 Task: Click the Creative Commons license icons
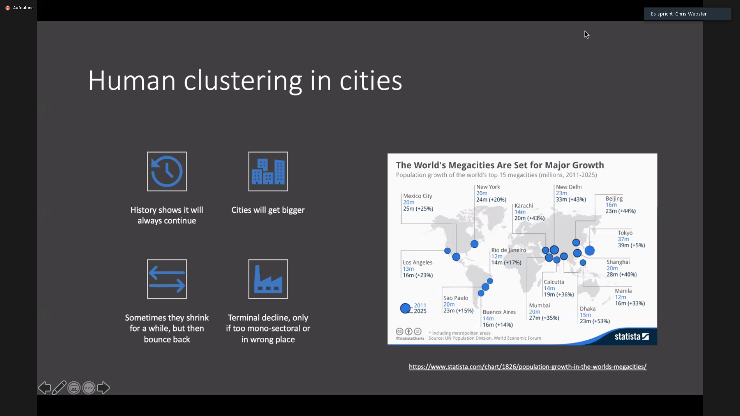409,332
